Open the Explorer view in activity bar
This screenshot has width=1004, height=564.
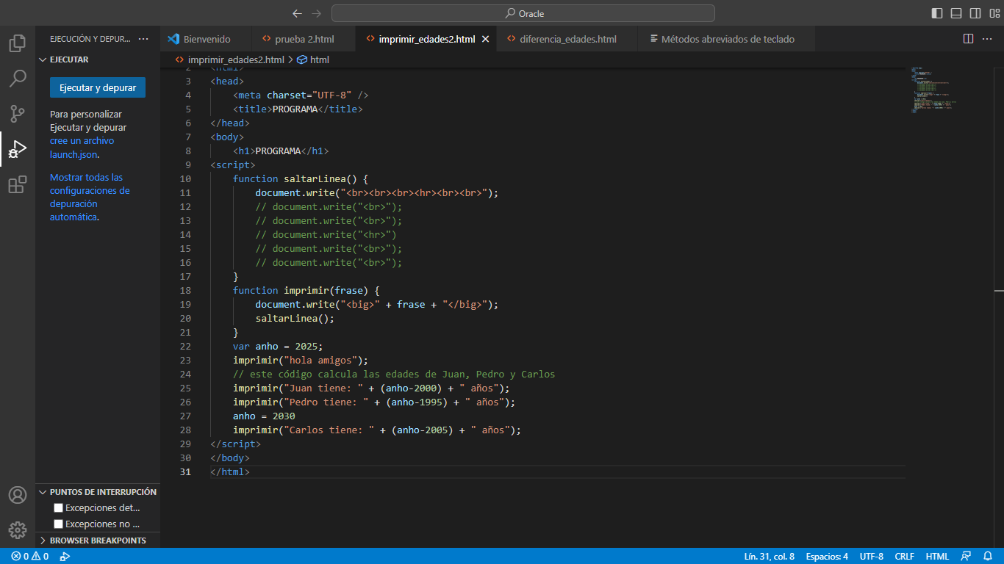[x=18, y=43]
